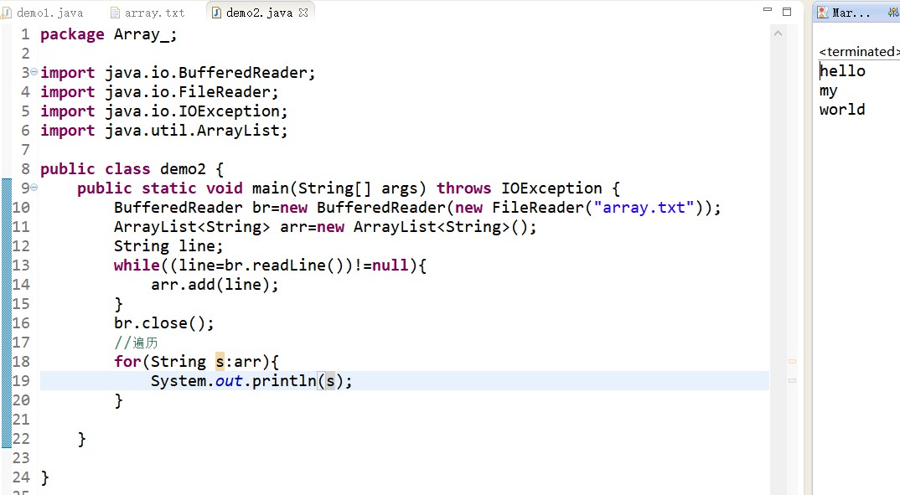Image resolution: width=900 pixels, height=495 pixels.
Task: Click 'world' in the console output
Action: [842, 110]
